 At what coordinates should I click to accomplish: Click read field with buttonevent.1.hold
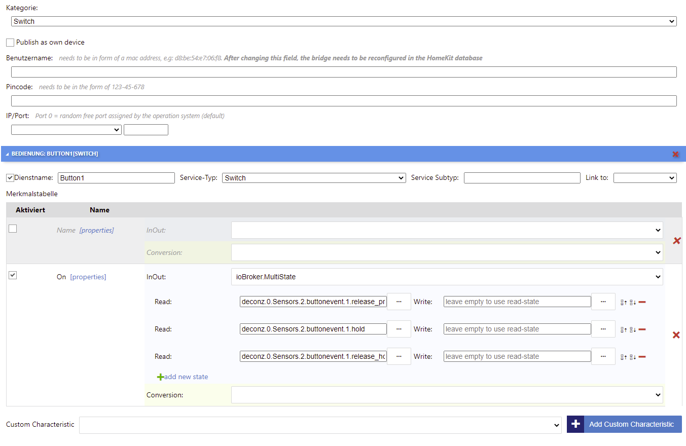coord(313,329)
